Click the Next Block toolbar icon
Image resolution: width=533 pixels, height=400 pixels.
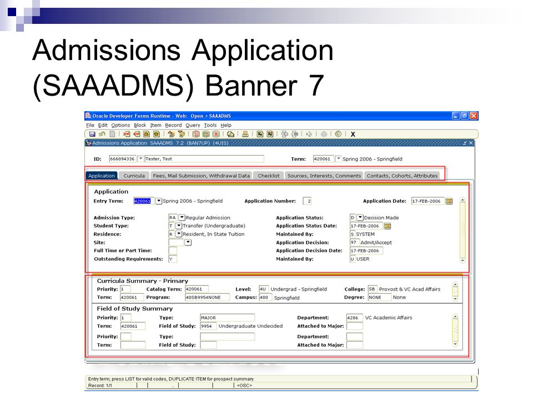click(x=181, y=134)
